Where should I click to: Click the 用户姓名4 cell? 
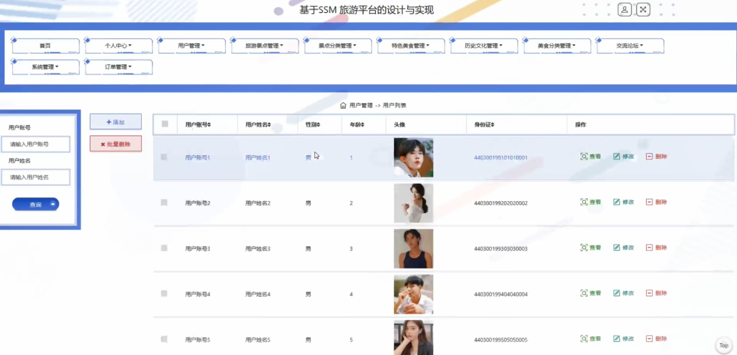258,294
